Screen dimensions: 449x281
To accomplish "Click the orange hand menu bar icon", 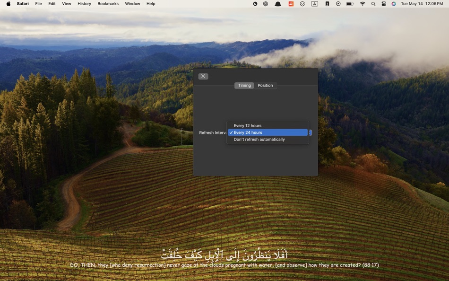I will [291, 4].
